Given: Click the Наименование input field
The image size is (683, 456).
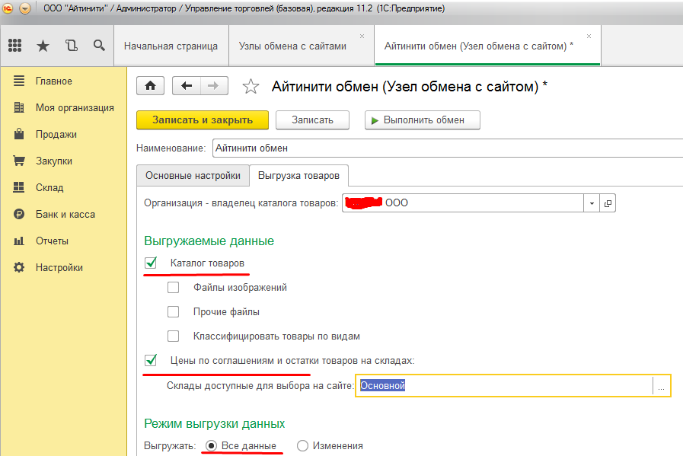Looking at the screenshot, I should (448, 148).
